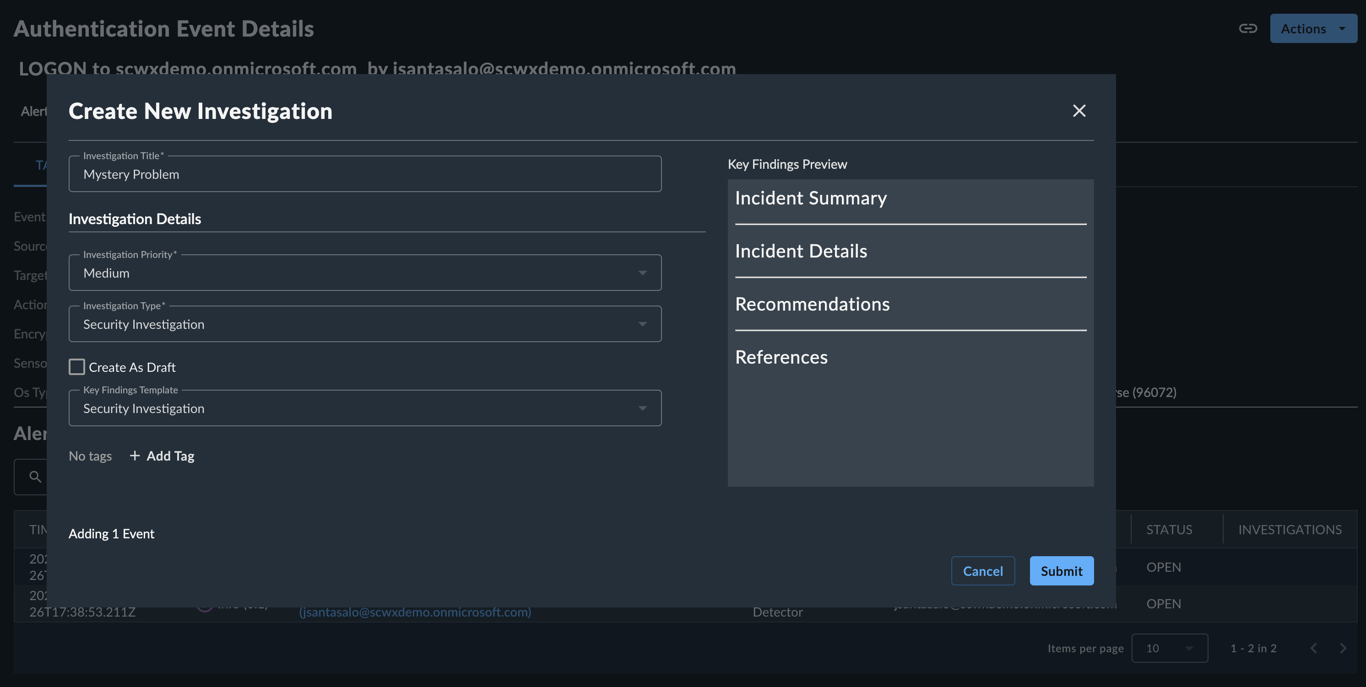Copy link icon next to Actions
The height and width of the screenshot is (687, 1366).
coord(1248,29)
